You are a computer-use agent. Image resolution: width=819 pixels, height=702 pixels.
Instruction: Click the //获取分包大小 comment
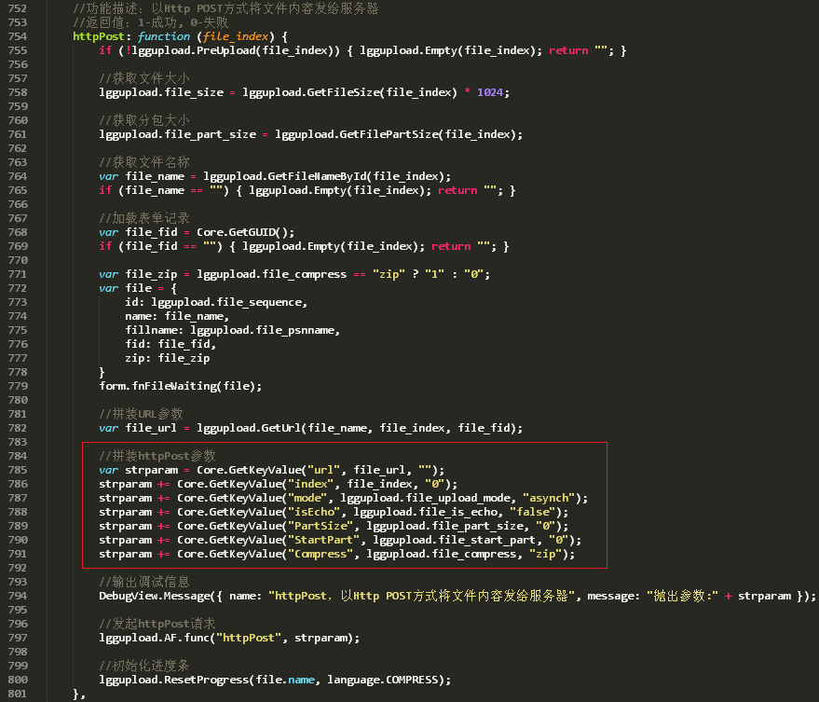(x=144, y=120)
